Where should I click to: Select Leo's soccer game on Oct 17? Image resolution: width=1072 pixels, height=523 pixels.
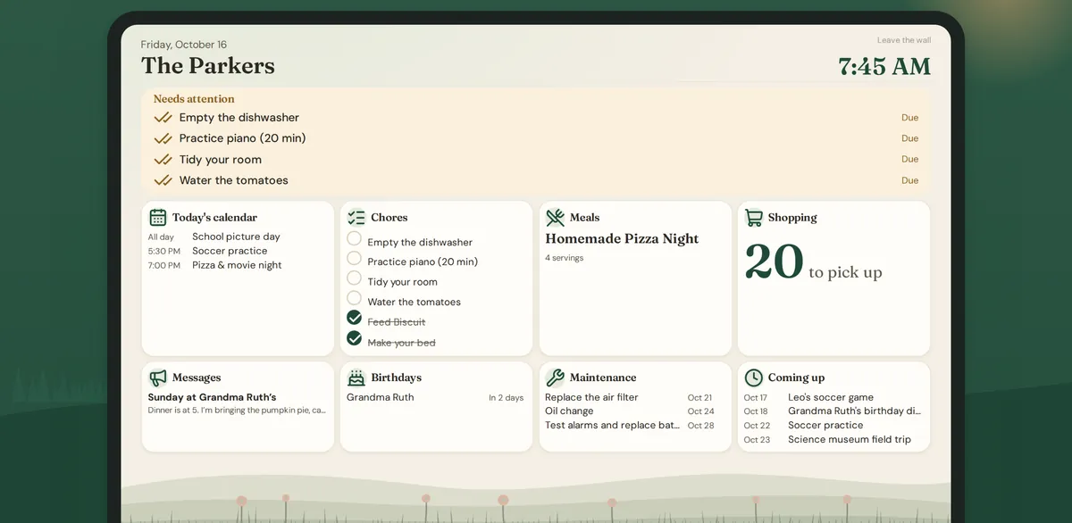[x=833, y=397]
